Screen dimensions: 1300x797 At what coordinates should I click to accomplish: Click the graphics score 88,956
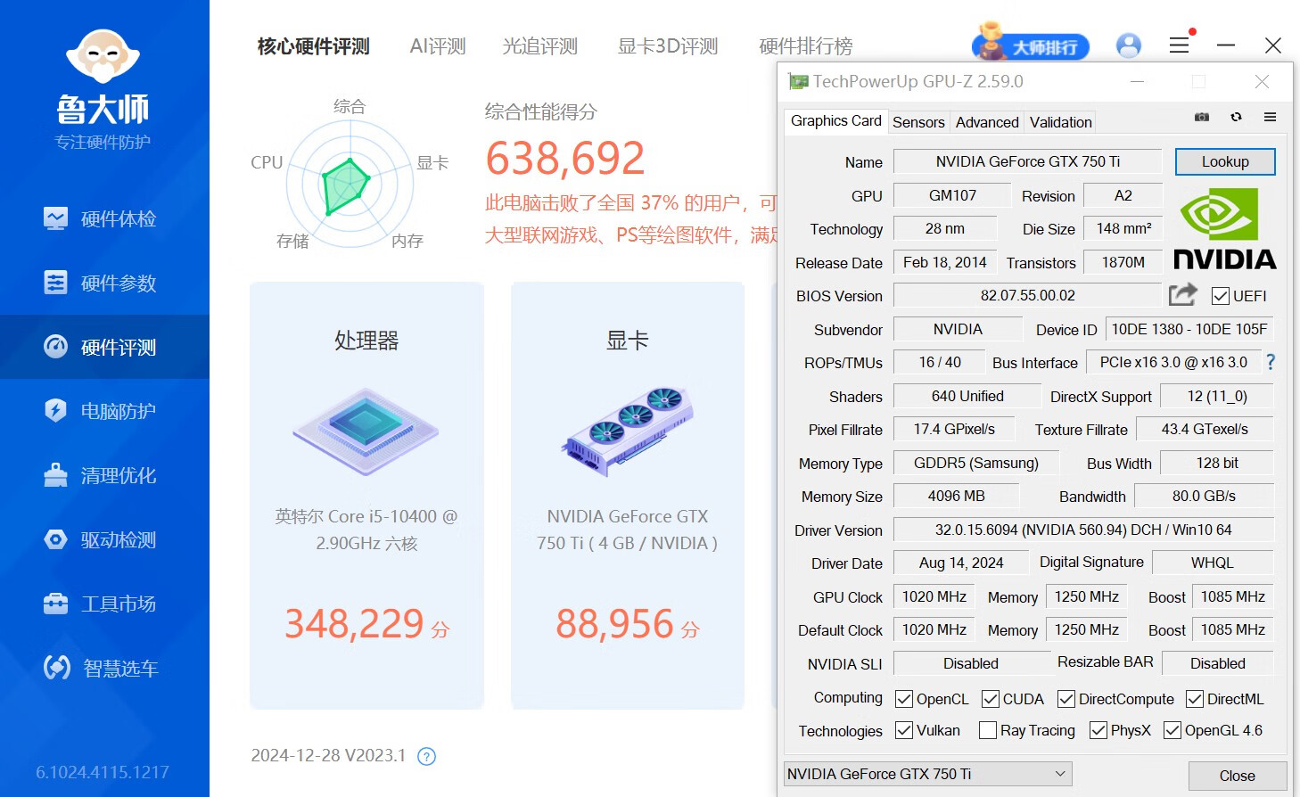pyautogui.click(x=614, y=623)
